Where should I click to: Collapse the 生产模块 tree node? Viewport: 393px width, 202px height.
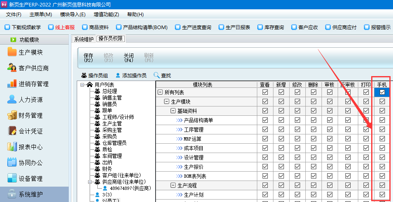(x=166, y=102)
